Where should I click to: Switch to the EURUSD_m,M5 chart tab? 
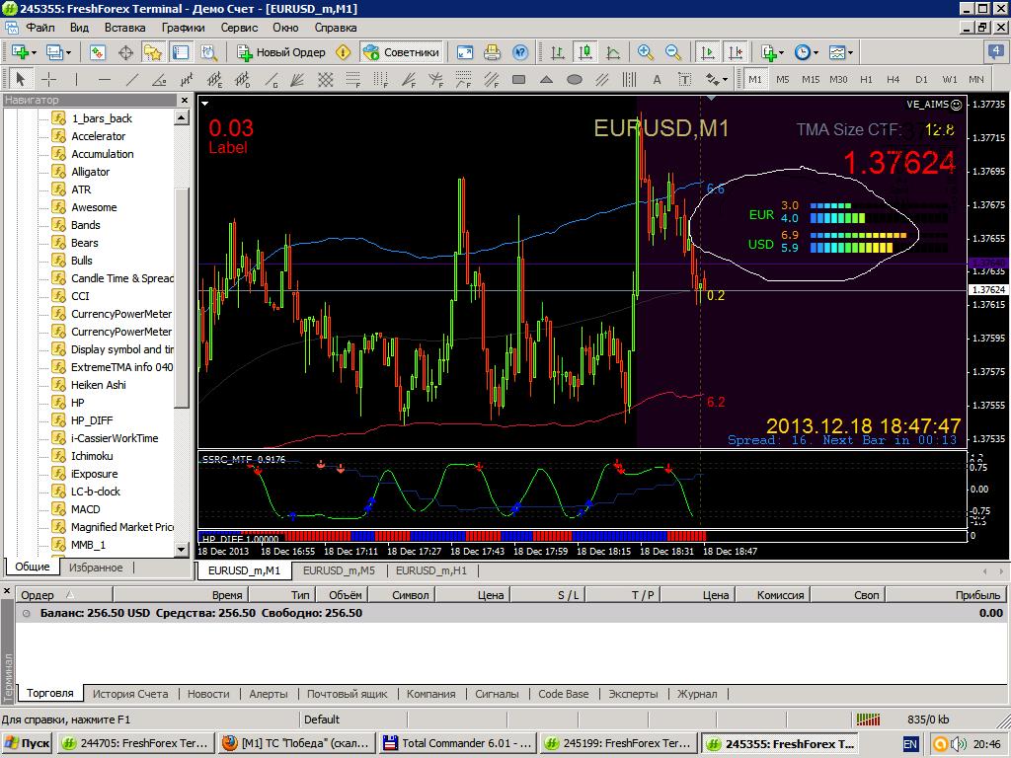tap(340, 570)
